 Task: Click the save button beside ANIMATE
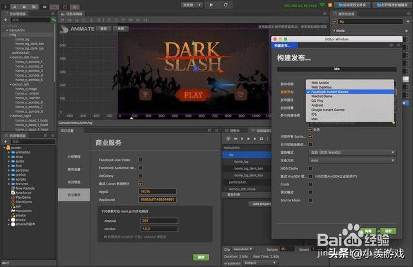(x=103, y=28)
